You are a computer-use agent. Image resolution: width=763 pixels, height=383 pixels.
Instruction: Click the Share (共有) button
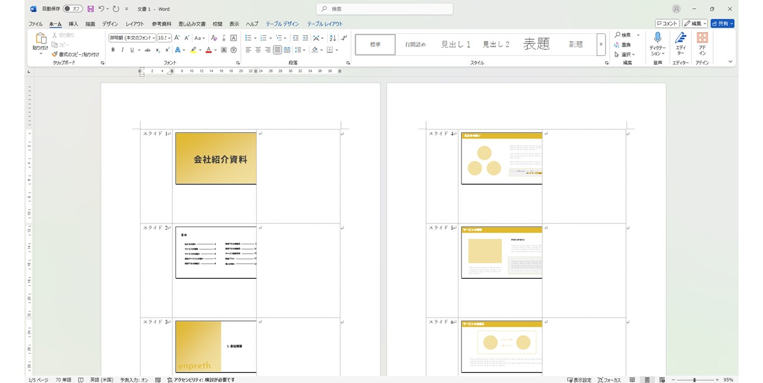(722, 24)
